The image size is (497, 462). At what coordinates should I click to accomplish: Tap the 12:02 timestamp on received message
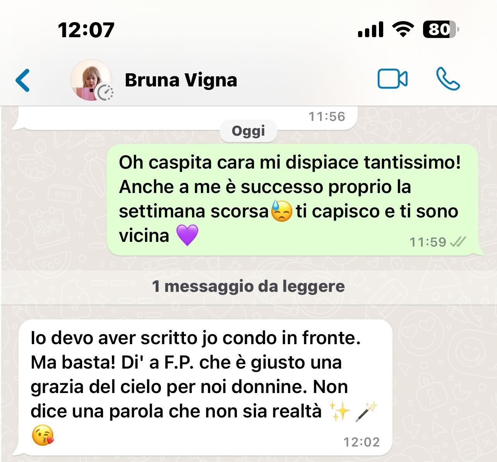coord(362,442)
